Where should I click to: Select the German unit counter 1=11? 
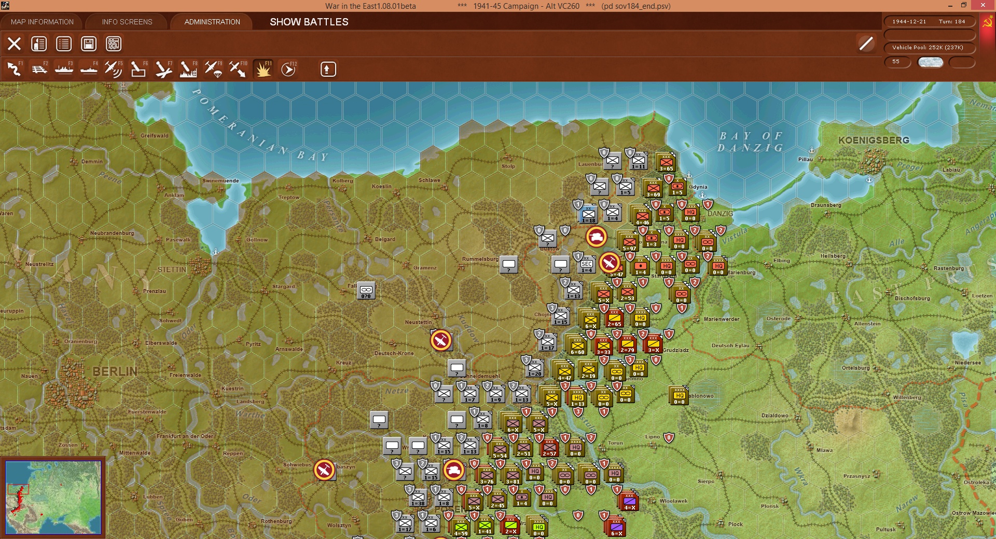click(x=638, y=161)
